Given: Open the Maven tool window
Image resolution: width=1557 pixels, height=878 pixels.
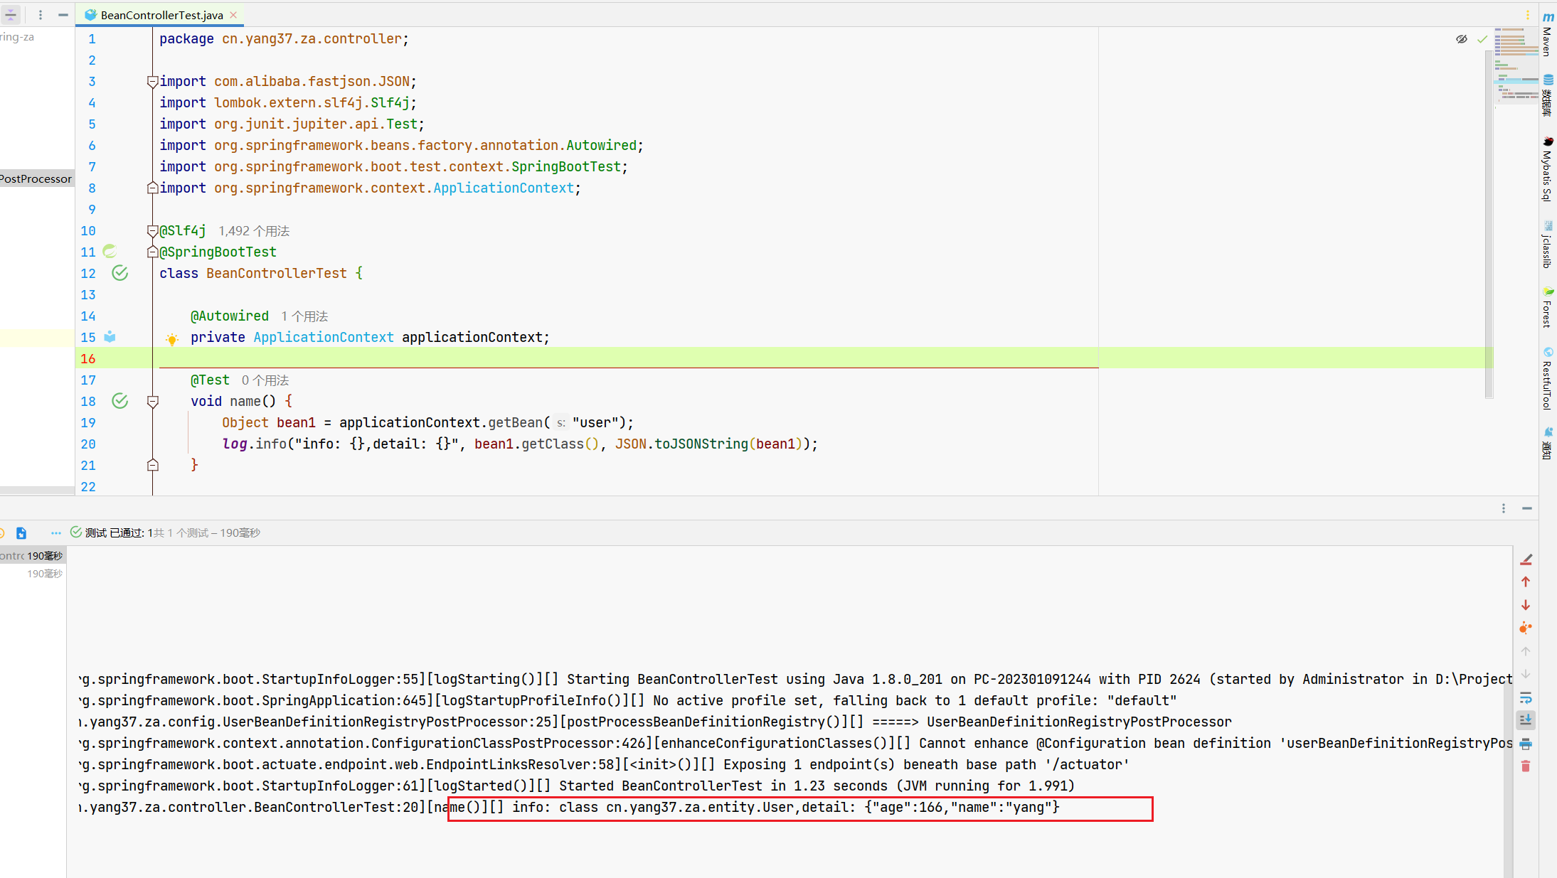Looking at the screenshot, I should point(1548,35).
